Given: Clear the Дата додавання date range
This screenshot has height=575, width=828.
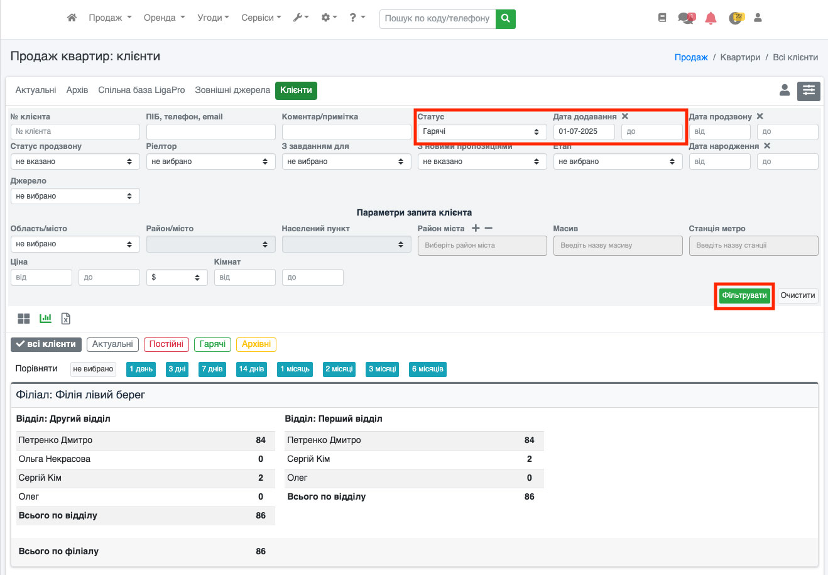Looking at the screenshot, I should tap(625, 116).
